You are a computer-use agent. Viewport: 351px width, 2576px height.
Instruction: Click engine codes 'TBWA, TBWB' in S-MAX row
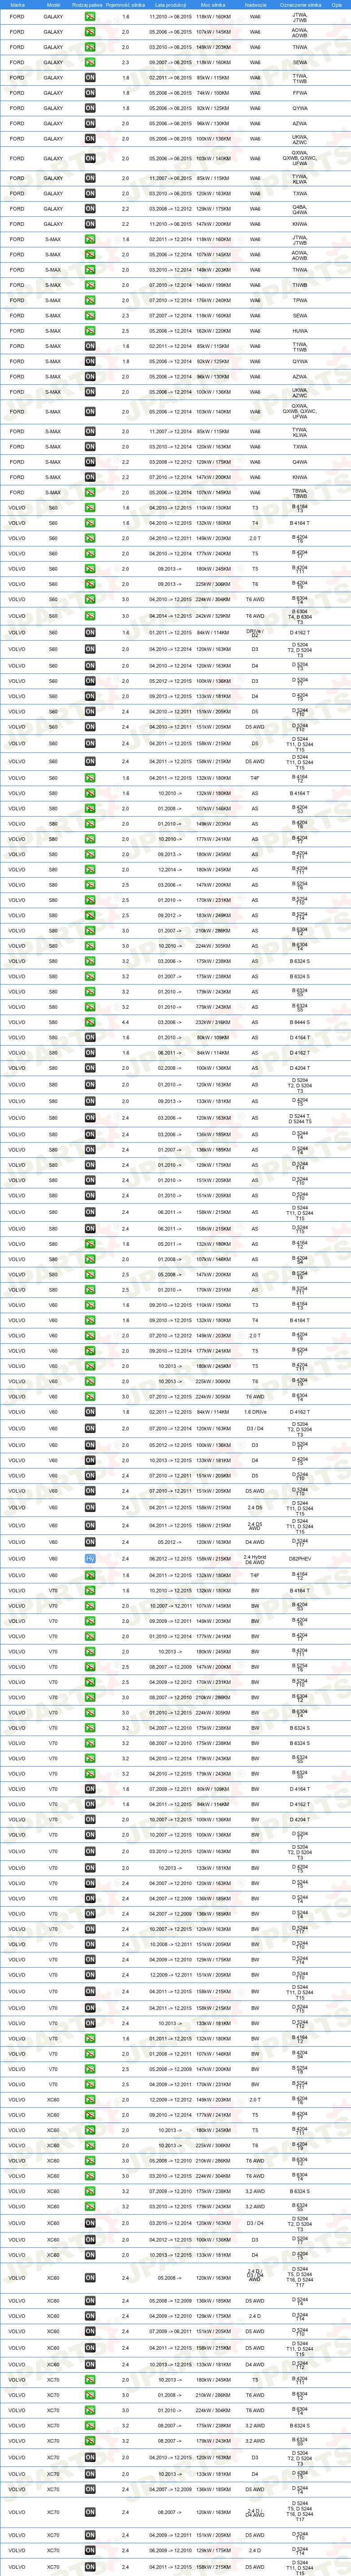300,492
